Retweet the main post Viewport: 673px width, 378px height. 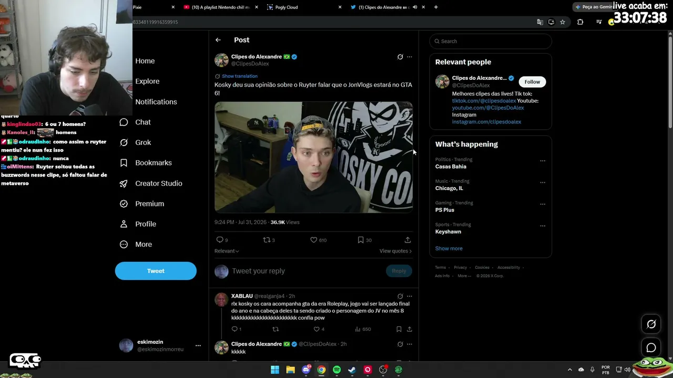pyautogui.click(x=267, y=240)
